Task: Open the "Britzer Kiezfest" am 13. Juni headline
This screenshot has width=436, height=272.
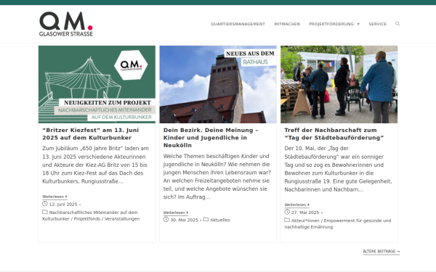Action: [91, 133]
